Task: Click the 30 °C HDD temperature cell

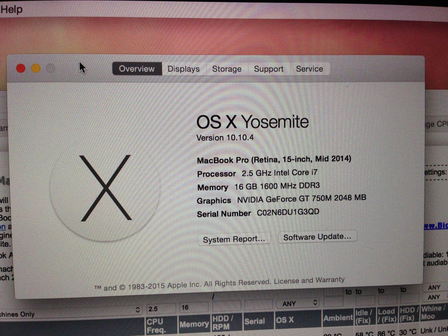Action: click(x=408, y=331)
